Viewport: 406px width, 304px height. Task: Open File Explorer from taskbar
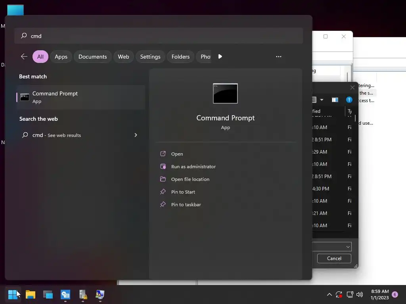(30, 294)
